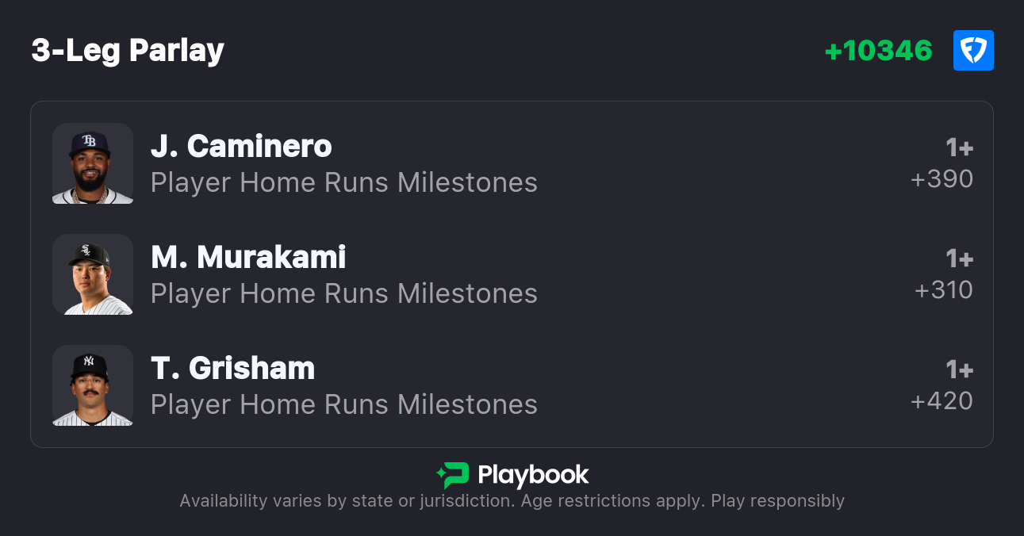Click the +10346 parlay odds
1024x536 pixels.
(878, 51)
